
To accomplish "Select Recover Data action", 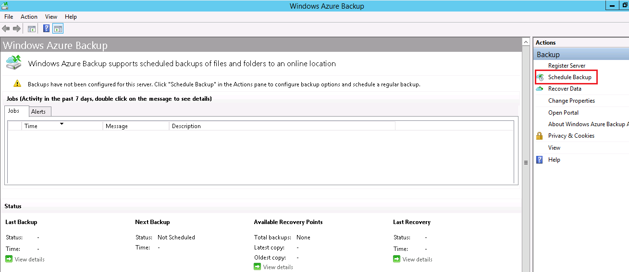I will coord(565,89).
